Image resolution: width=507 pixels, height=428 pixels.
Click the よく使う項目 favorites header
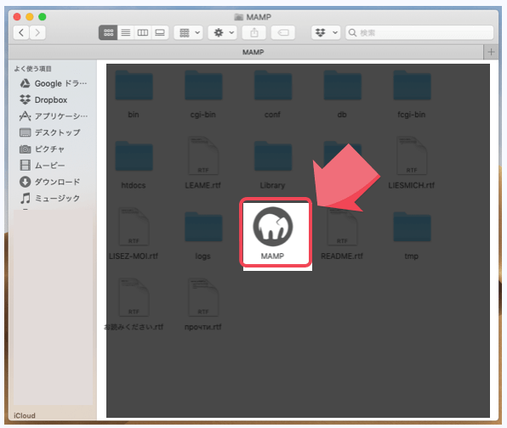pos(32,69)
